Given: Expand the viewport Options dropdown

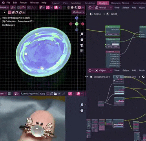Looking at the screenshot, I should 78,12.
